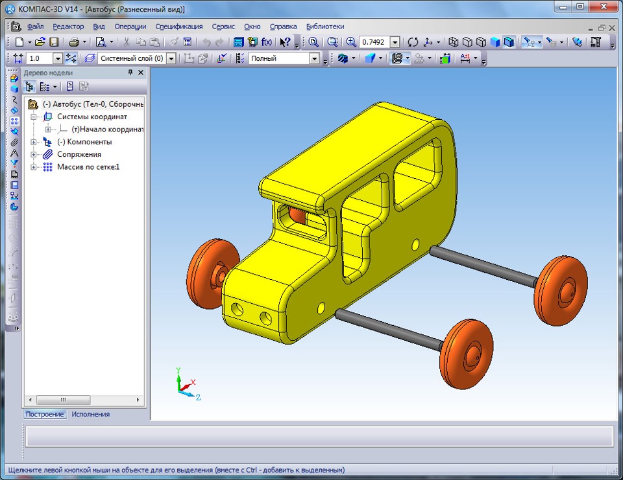The width and height of the screenshot is (623, 480).
Task: Open tree display settings dropdown arrow
Action: pyautogui.click(x=55, y=87)
